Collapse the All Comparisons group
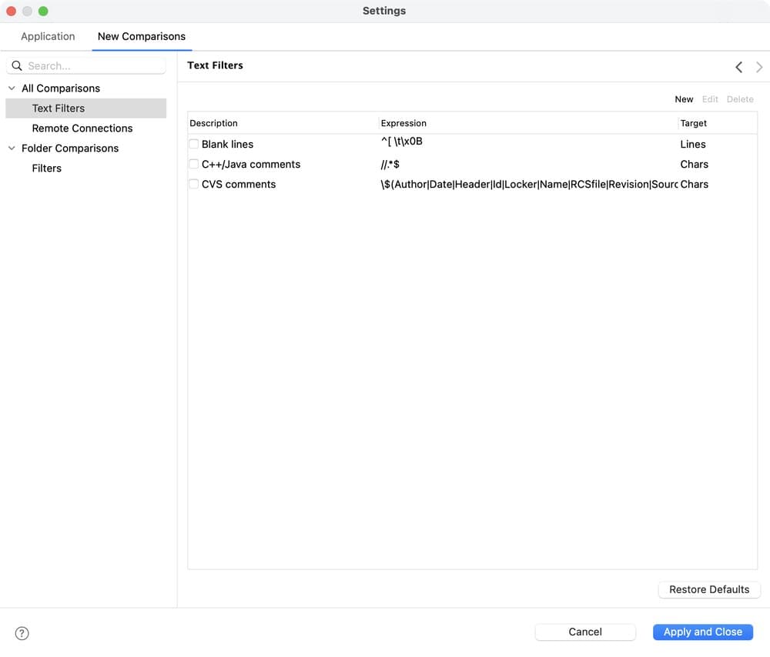This screenshot has height=657, width=770. (x=12, y=88)
